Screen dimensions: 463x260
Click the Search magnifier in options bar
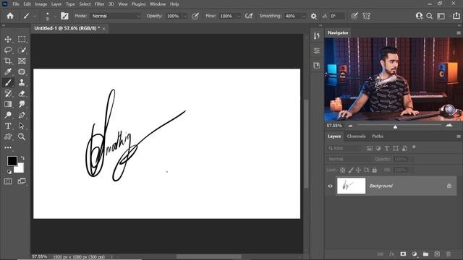click(x=429, y=16)
